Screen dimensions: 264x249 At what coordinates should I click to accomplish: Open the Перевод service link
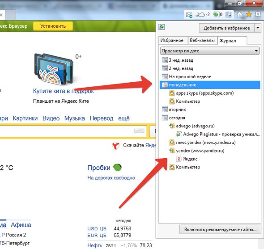[102, 118]
